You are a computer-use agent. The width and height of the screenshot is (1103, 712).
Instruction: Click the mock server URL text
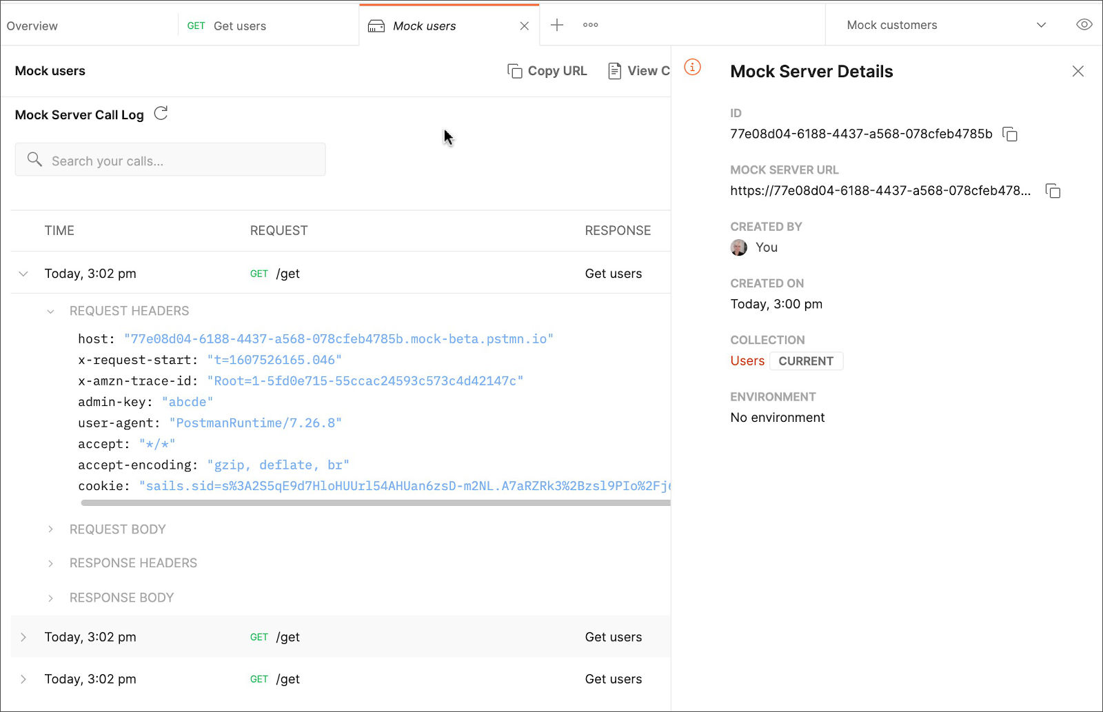[x=880, y=191]
